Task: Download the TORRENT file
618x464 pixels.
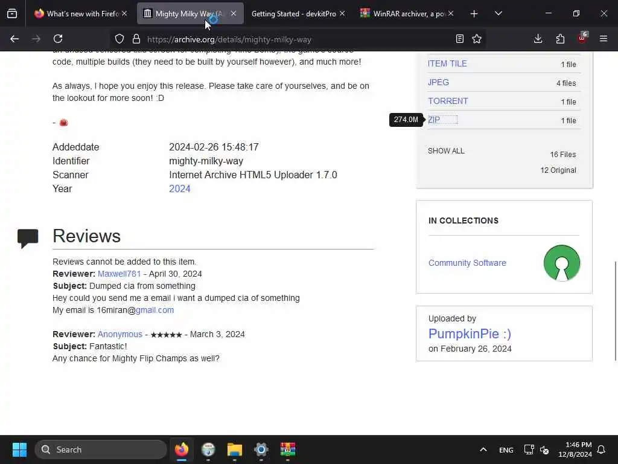Action: point(448,101)
